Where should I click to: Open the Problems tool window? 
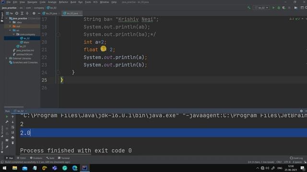click(x=36, y=158)
